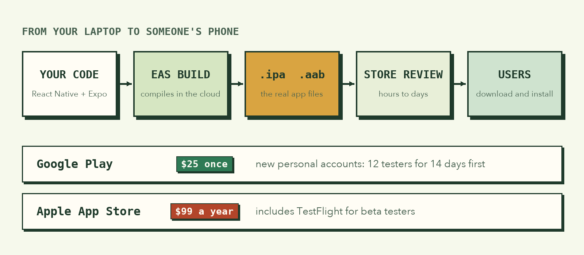Click the arrow from EAS BUILD to .ipa .aab
Viewport: 584px width, 255px height.
pos(237,84)
